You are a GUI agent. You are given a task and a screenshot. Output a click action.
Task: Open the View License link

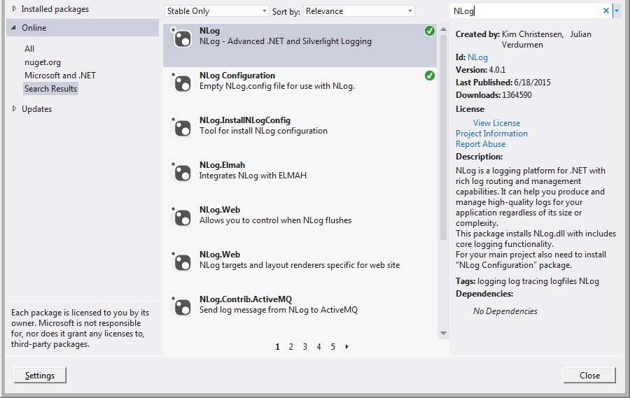point(496,123)
